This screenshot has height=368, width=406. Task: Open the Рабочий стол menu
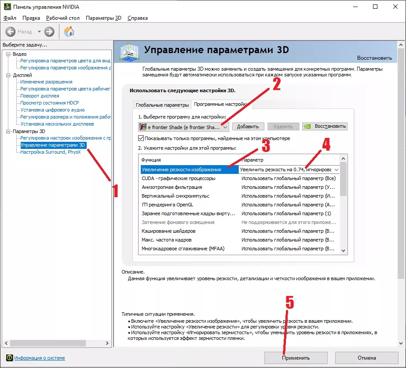(62, 18)
